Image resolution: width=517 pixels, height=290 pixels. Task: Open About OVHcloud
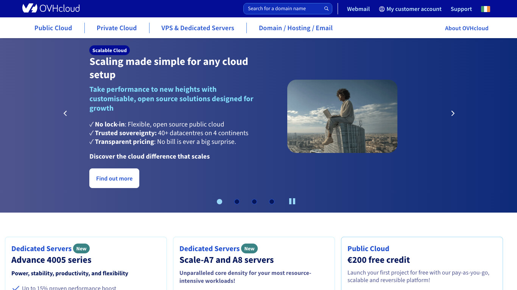(467, 28)
